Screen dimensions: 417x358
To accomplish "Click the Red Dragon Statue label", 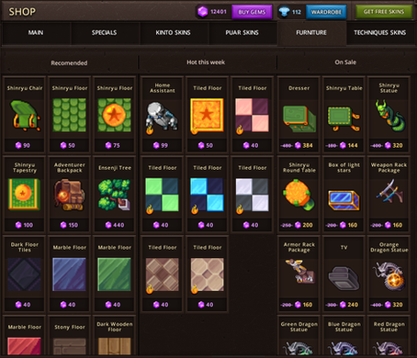I will [x=389, y=327].
